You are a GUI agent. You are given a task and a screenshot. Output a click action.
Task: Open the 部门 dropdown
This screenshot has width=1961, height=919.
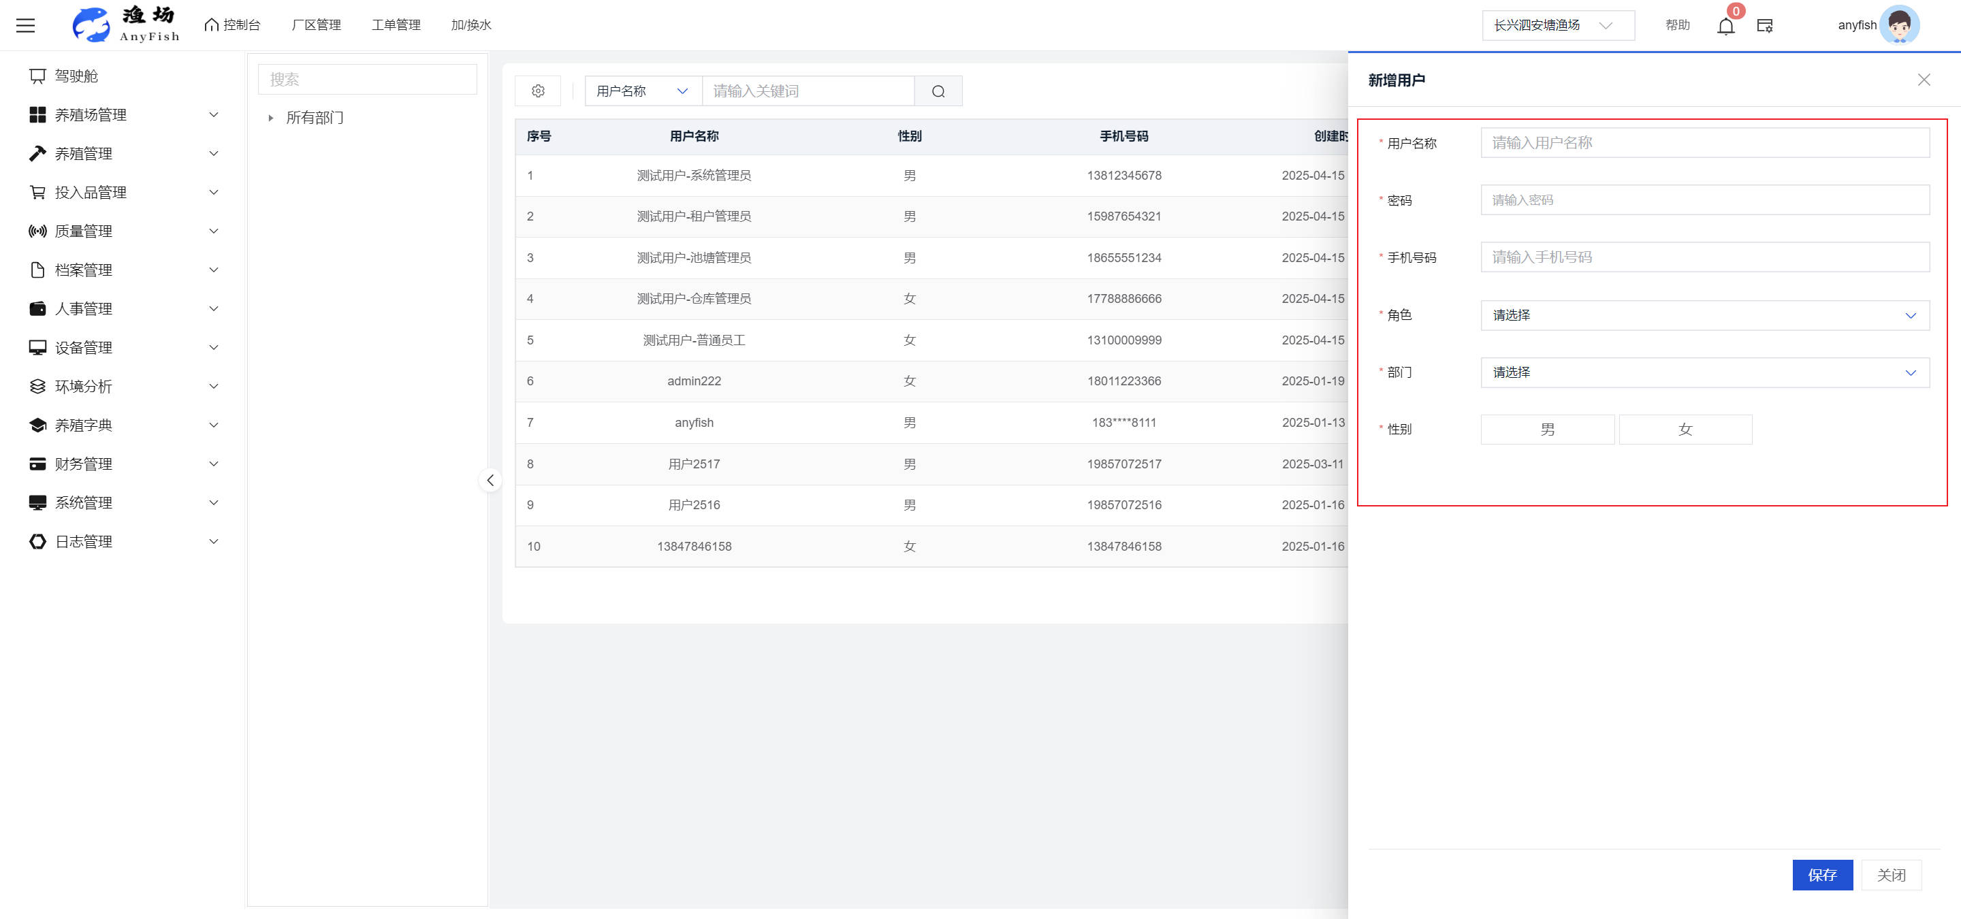point(1704,373)
